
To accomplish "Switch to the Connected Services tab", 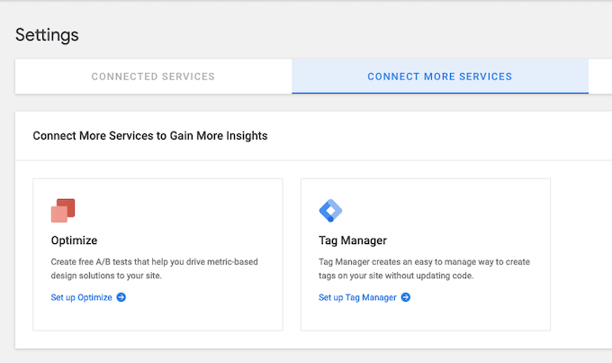I will 153,77.
